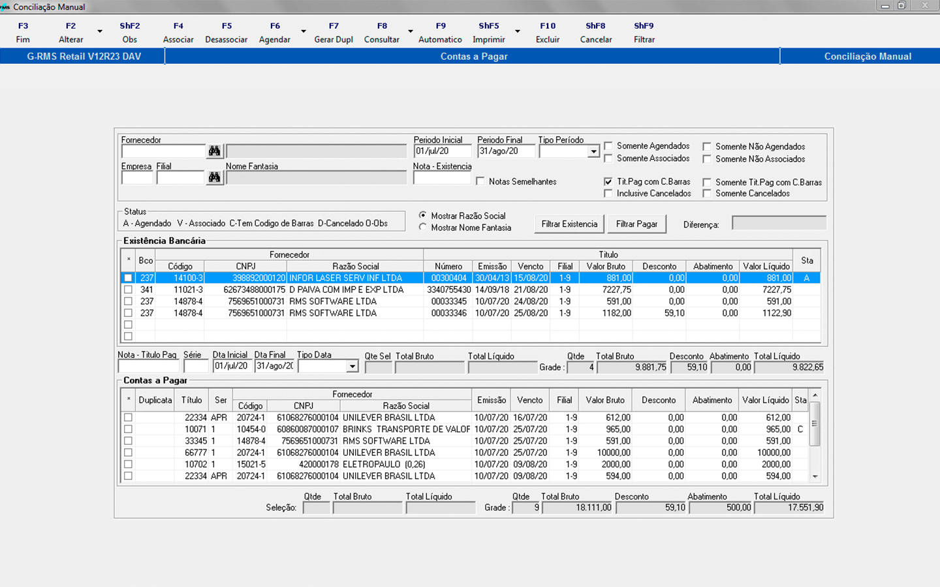Select Mostrar Nome Fantasia radio option
This screenshot has height=587, width=940.
423,228
